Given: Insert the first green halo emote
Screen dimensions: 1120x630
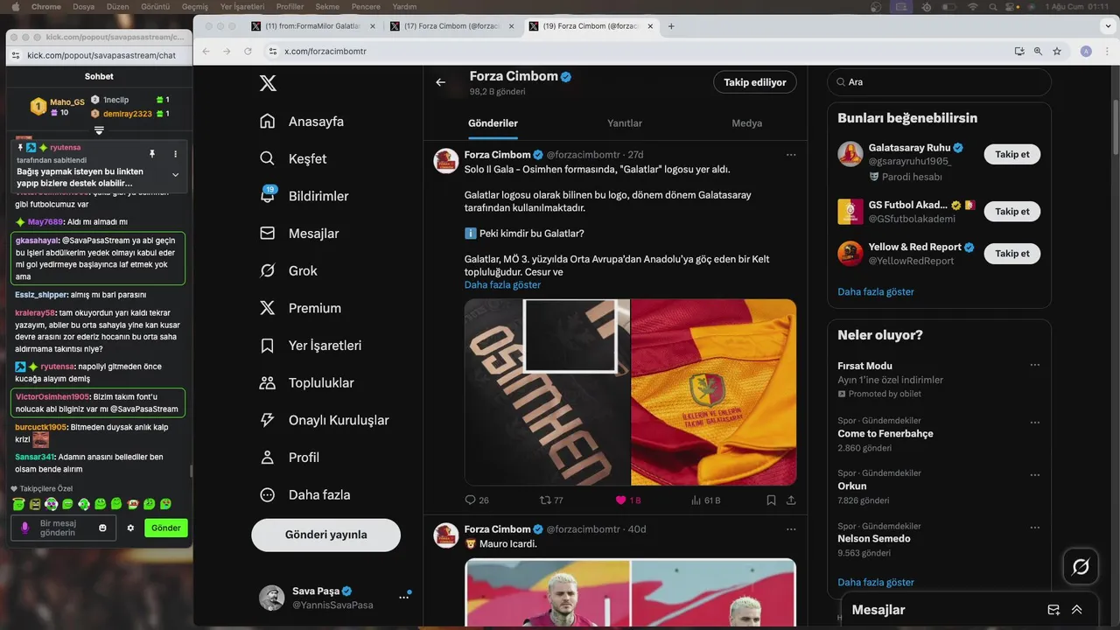Looking at the screenshot, I should 19,504.
